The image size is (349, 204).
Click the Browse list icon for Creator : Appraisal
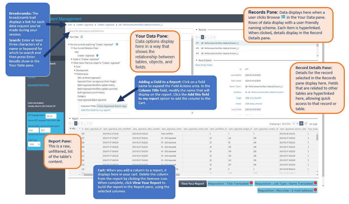117,44
